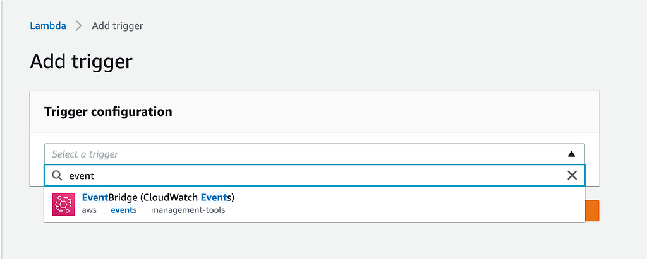647x259 pixels.
Task: Click the blank area right of EventBridge option
Action: click(409, 204)
